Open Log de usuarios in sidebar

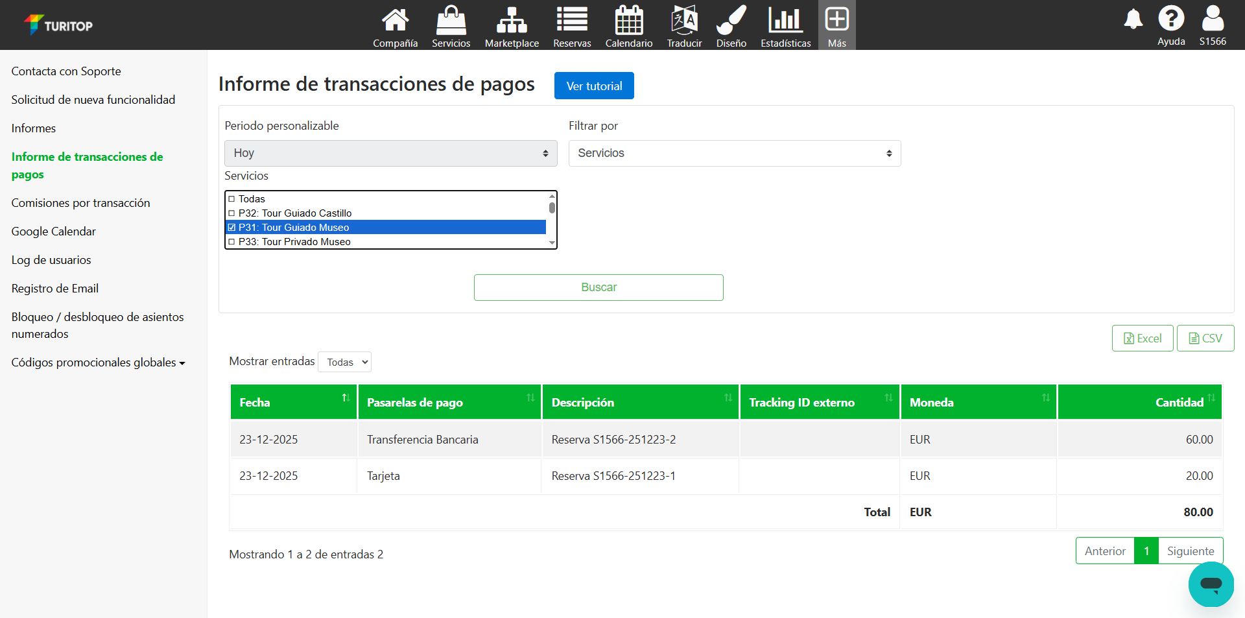[51, 260]
